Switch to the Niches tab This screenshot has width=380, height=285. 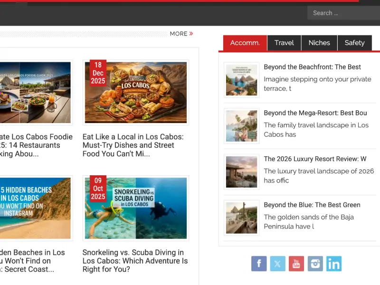[319, 43]
